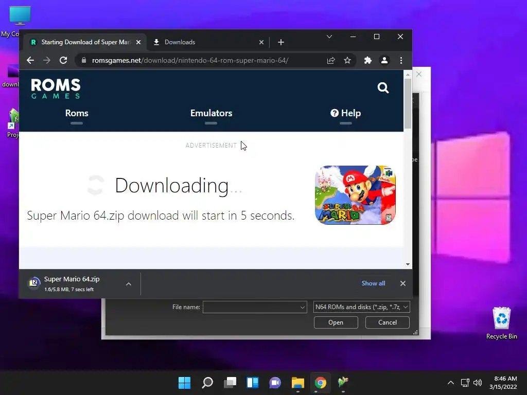The height and width of the screenshot is (395, 527).
Task: Click the address bar URL
Action: point(190,61)
